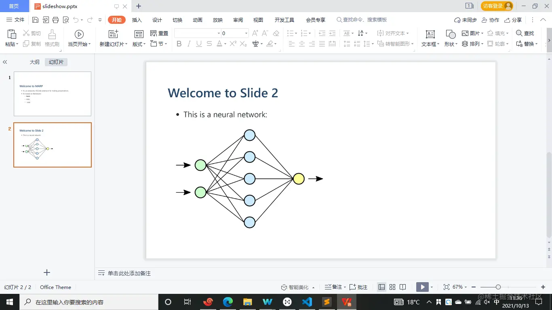
Task: Click the Smart Beautify button
Action: point(298,287)
